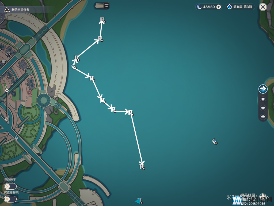Screen dimensions: 274x206
Task: Zoom out with the slider minus button
Action: point(7,119)
